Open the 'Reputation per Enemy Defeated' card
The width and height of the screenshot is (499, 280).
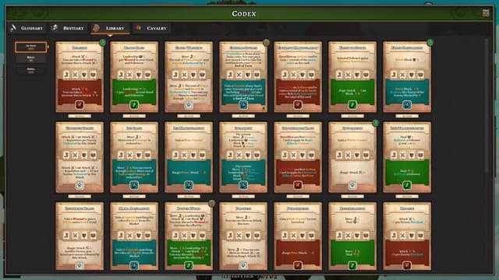point(80,157)
